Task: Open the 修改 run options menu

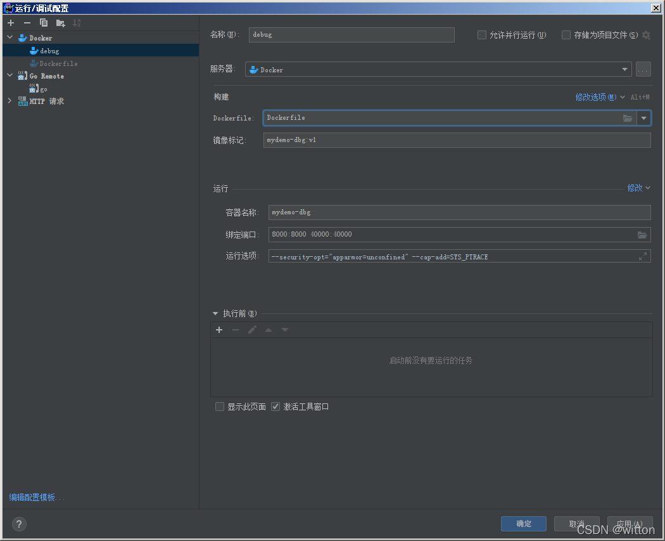Action: (x=638, y=188)
